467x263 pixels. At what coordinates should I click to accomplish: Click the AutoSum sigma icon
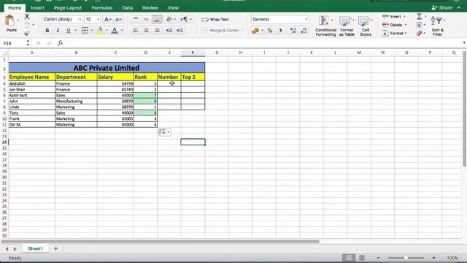419,16
